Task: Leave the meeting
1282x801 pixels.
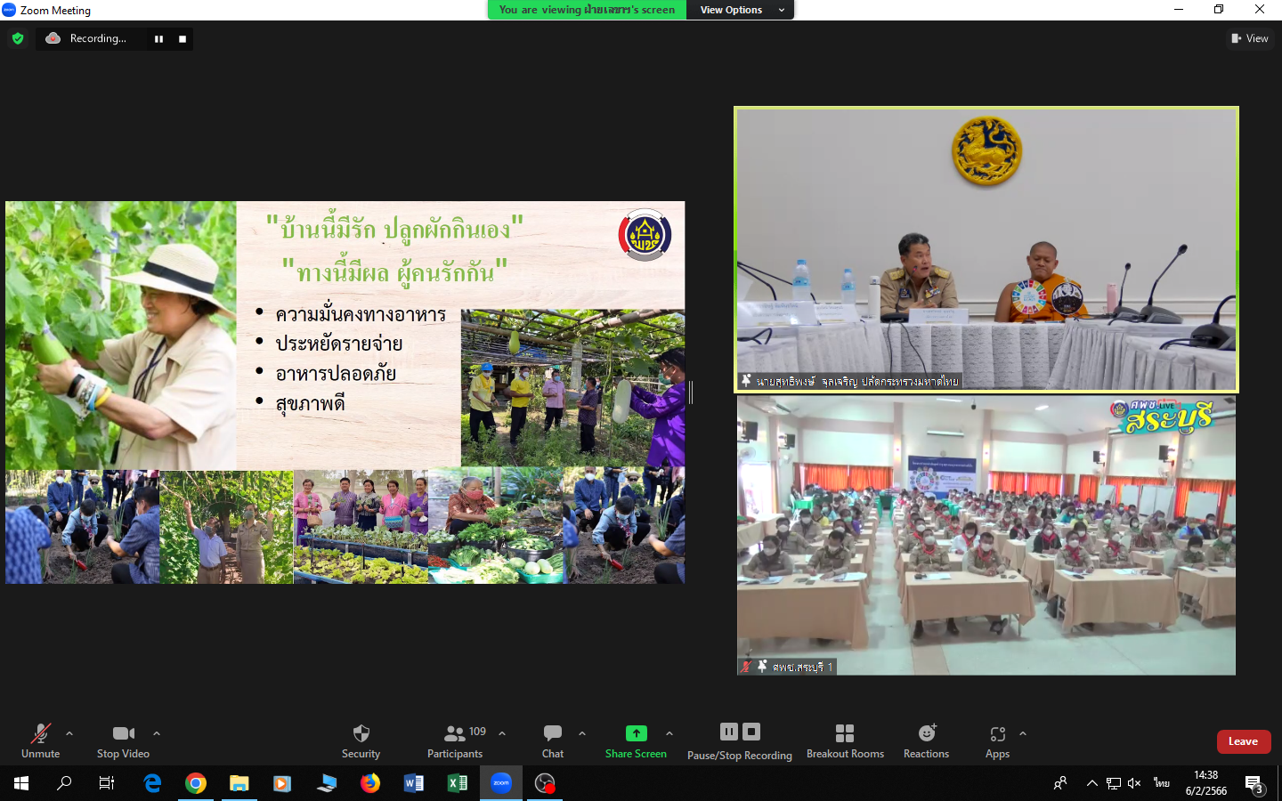Action: 1243,741
